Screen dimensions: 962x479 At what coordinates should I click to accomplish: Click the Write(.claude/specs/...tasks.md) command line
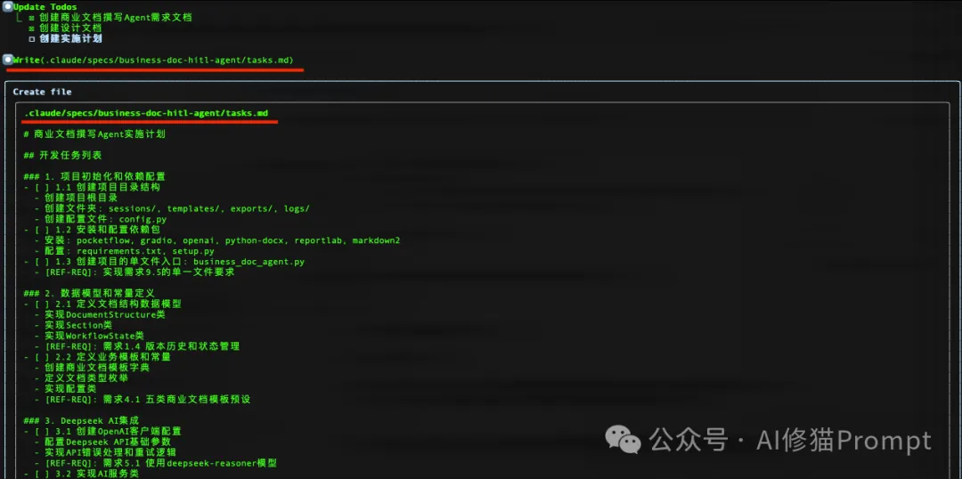click(x=153, y=60)
